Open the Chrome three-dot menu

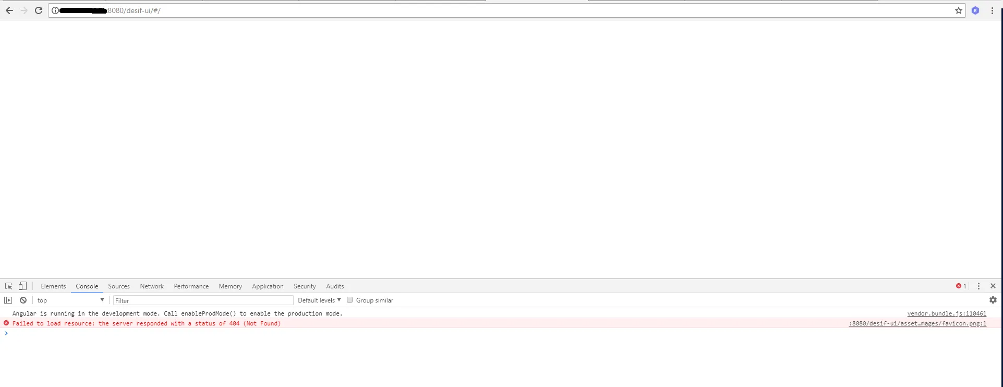coord(992,10)
